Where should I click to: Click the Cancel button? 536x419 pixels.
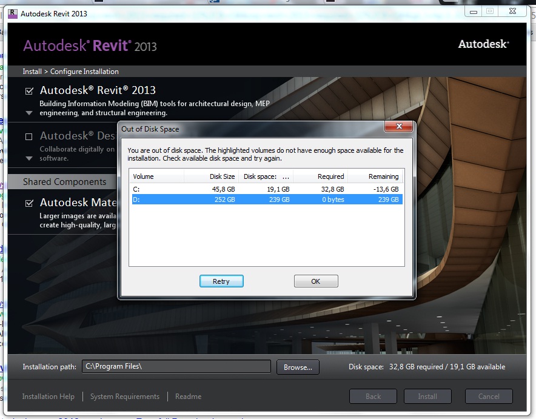pos(489,396)
